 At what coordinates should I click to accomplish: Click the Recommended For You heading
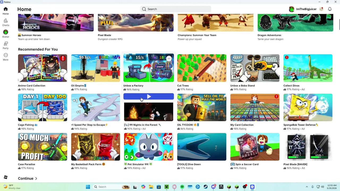click(x=38, y=49)
